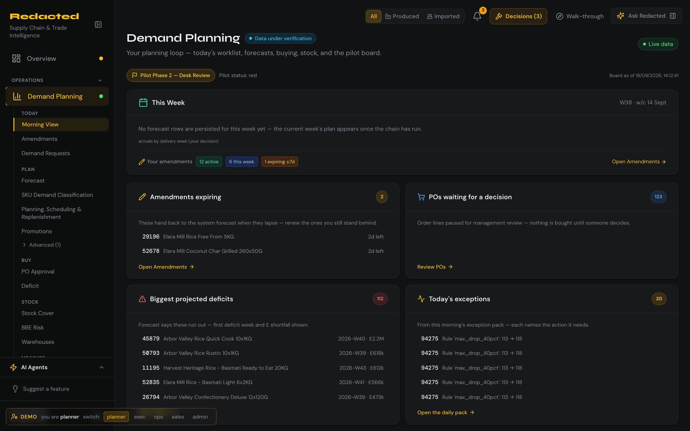Screen dimensions: 690x431
Task: Open the notifications bell
Action: click(x=477, y=16)
